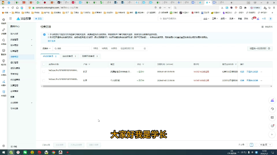277x155 pixels.
Task: Check the select-all checkbox in the table header
Action: (x=43, y=64)
